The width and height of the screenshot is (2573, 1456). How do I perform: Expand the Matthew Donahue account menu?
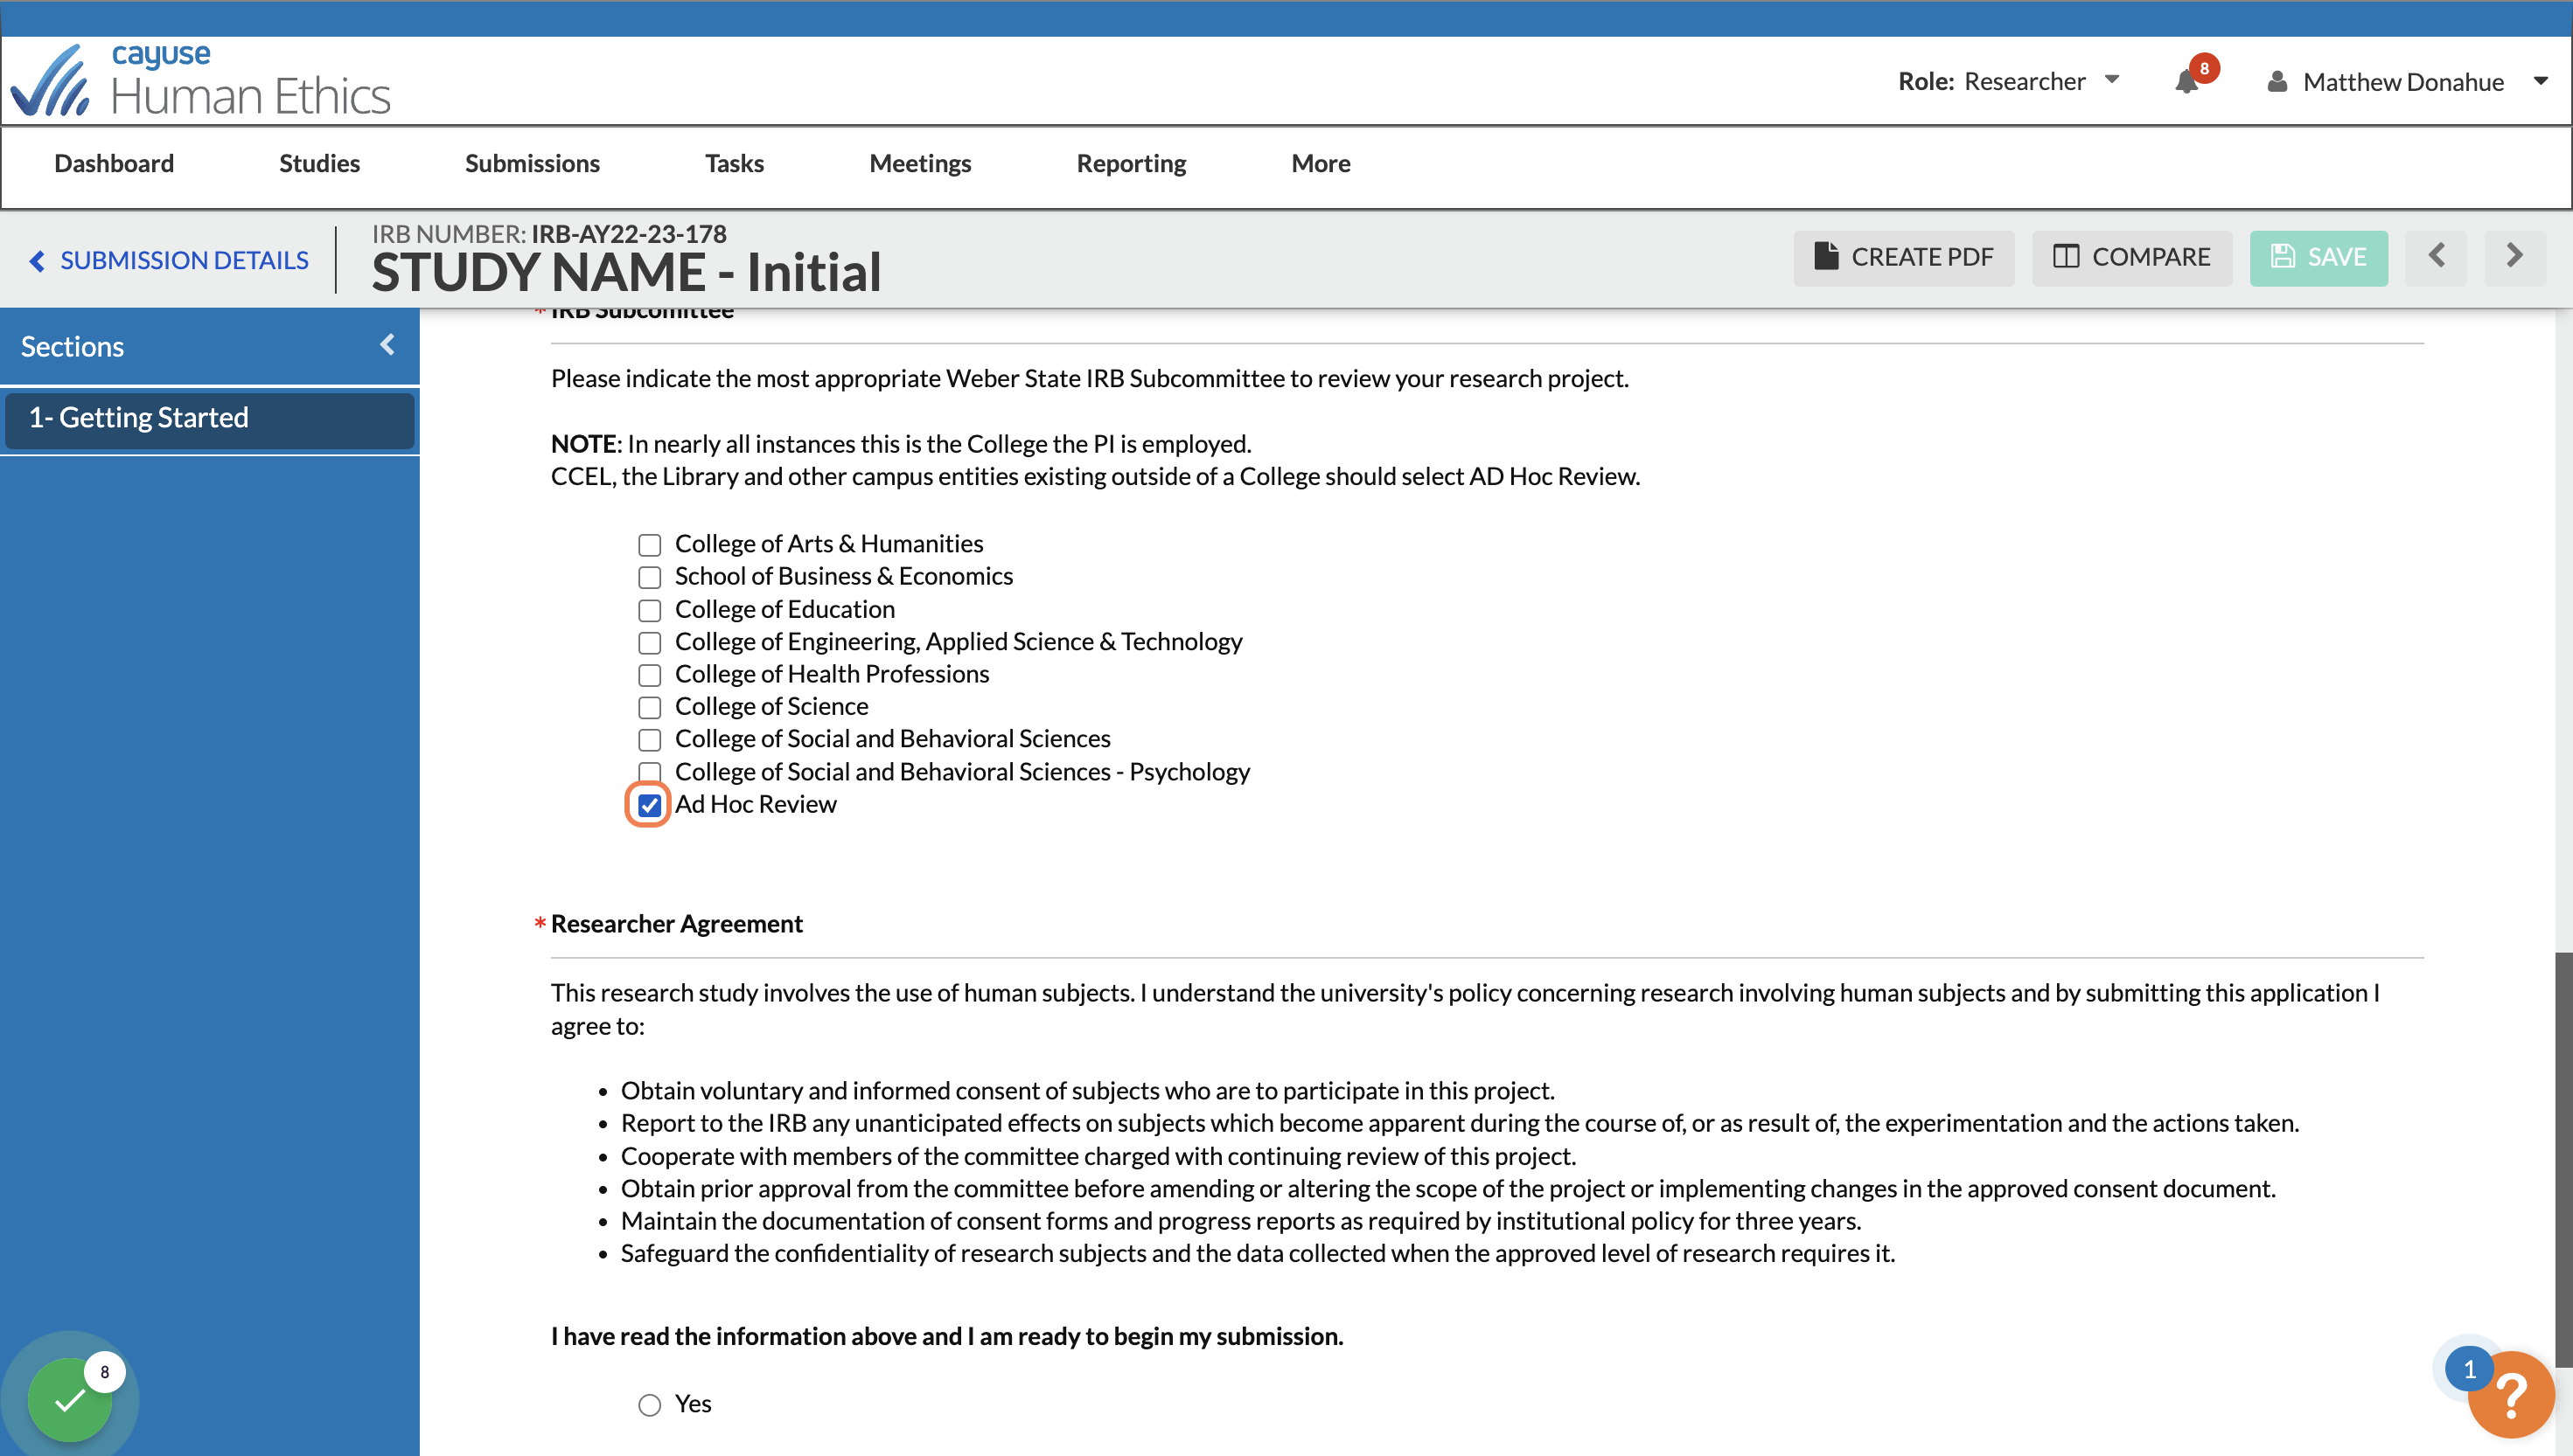[2540, 81]
